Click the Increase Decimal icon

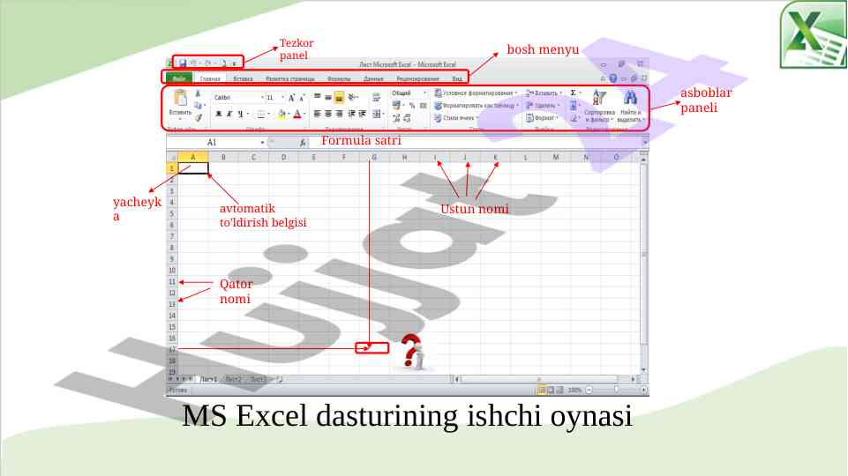coord(396,118)
